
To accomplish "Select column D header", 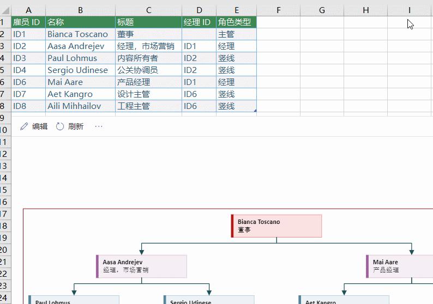I will [199, 10].
